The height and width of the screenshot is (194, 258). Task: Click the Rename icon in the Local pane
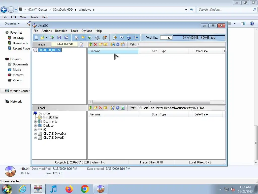[x=106, y=108]
